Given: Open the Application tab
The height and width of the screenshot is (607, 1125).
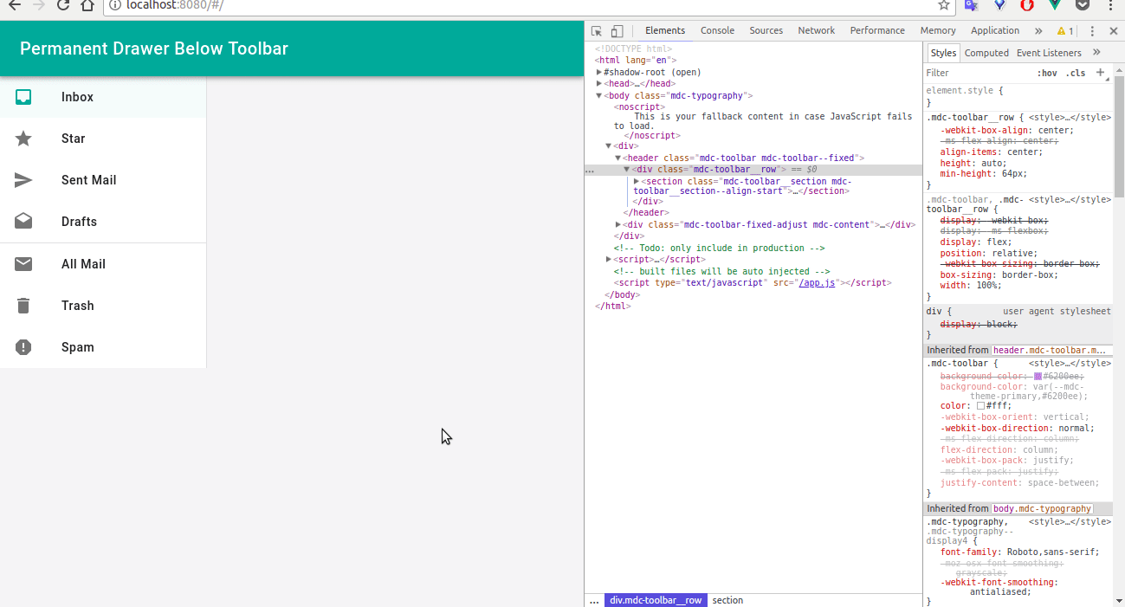Looking at the screenshot, I should (x=995, y=30).
